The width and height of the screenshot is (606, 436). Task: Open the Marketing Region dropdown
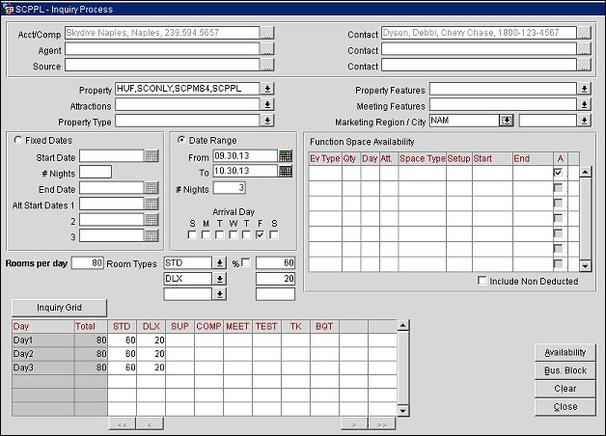[x=505, y=121]
